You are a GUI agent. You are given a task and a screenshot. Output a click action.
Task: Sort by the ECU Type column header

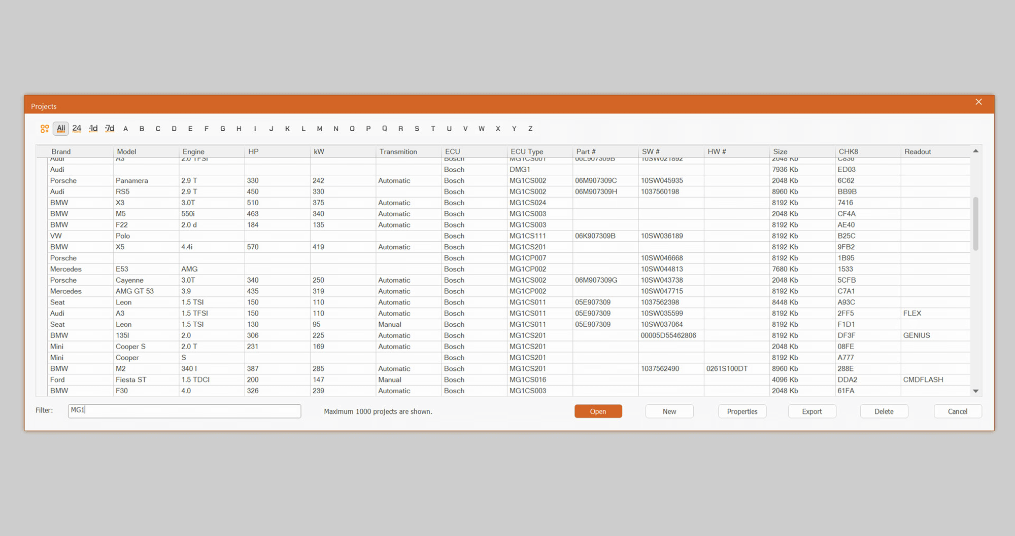539,151
